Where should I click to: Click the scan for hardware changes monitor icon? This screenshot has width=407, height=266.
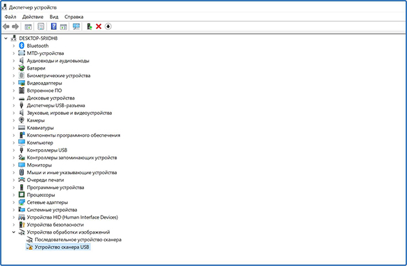coord(76,26)
